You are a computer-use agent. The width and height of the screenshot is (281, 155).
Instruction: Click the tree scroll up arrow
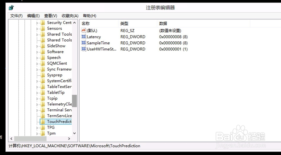click(x=74, y=23)
